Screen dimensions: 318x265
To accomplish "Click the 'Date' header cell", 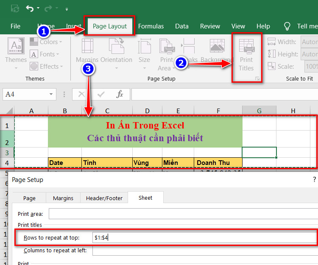I will pos(65,163).
